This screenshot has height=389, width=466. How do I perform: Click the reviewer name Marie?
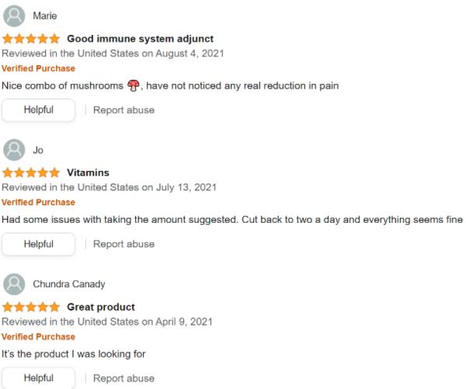tap(45, 16)
